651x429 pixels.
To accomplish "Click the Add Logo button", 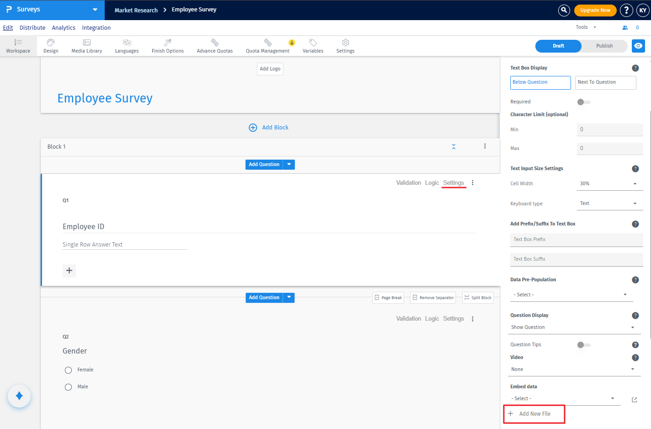I will click(270, 69).
